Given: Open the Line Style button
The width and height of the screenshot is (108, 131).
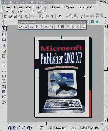Looking at the screenshot, I should tap(62, 27).
